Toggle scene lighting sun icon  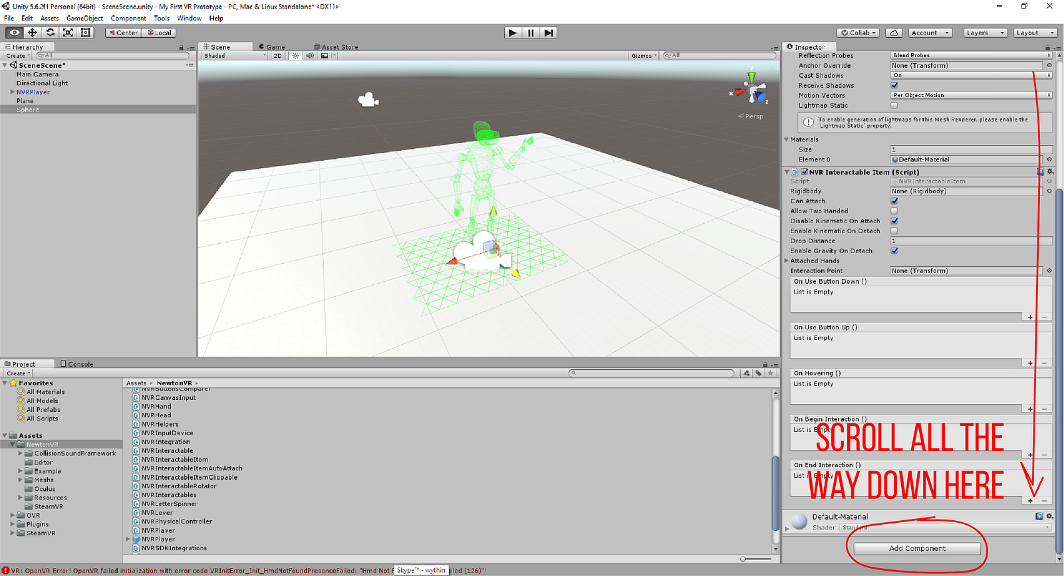click(x=296, y=56)
